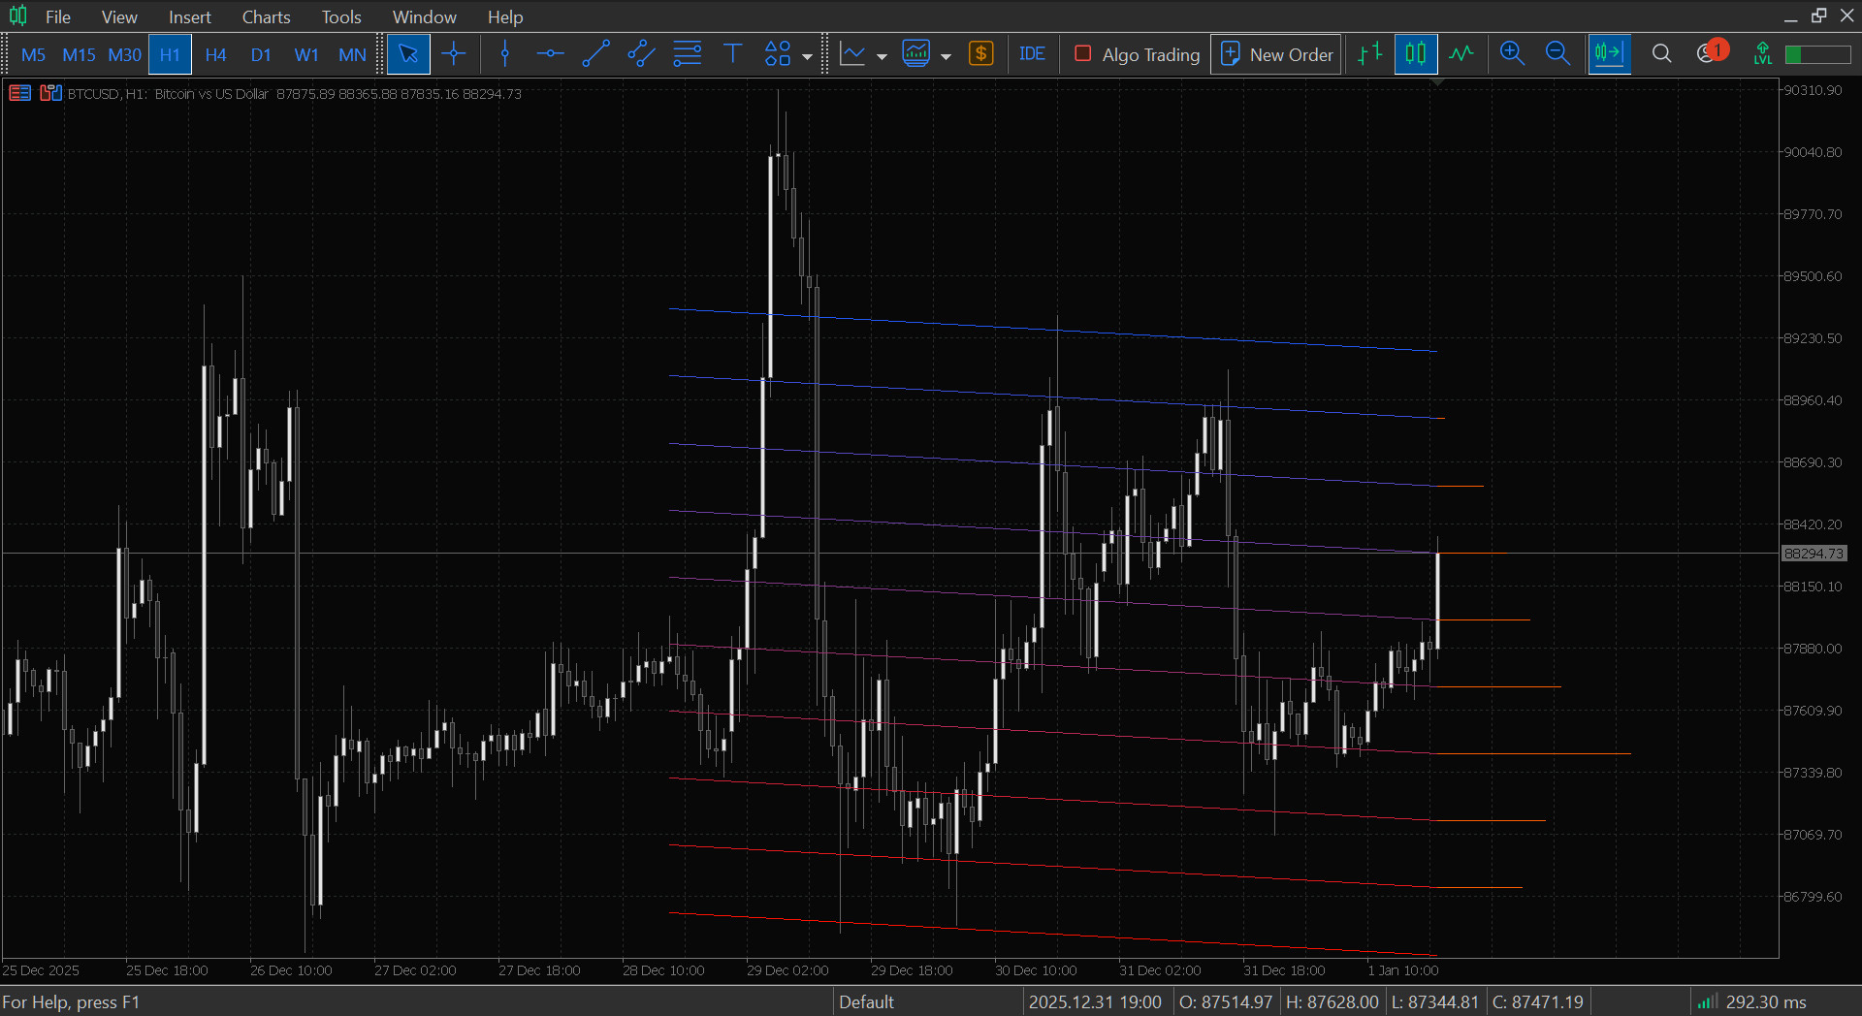Expand the shapes tool dropdown arrow

click(x=807, y=56)
